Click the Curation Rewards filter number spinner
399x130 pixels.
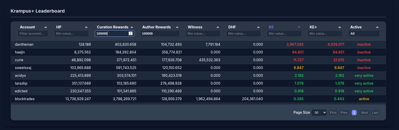[x=130, y=34]
